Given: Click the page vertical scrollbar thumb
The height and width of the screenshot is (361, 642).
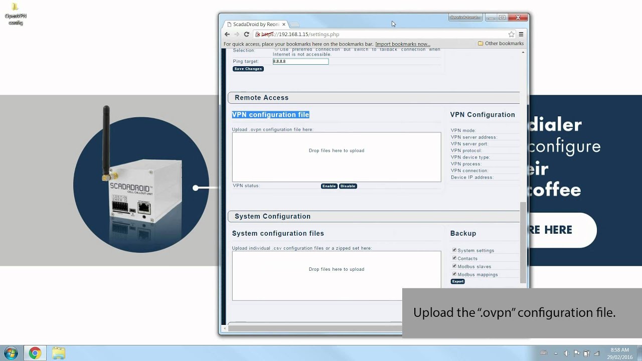Looking at the screenshot, I should point(524,242).
